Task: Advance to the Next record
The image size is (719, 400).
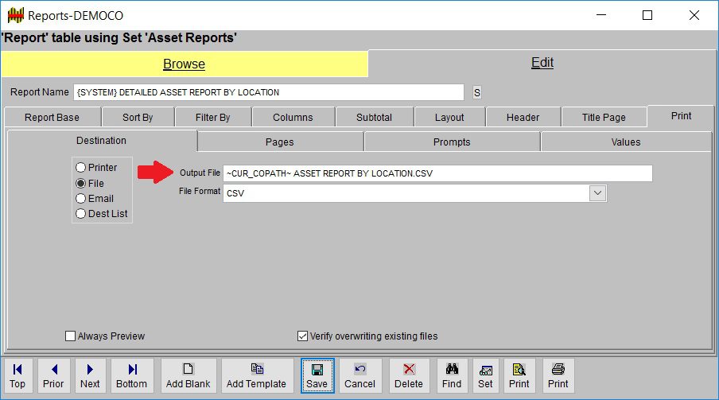Action: pos(90,375)
